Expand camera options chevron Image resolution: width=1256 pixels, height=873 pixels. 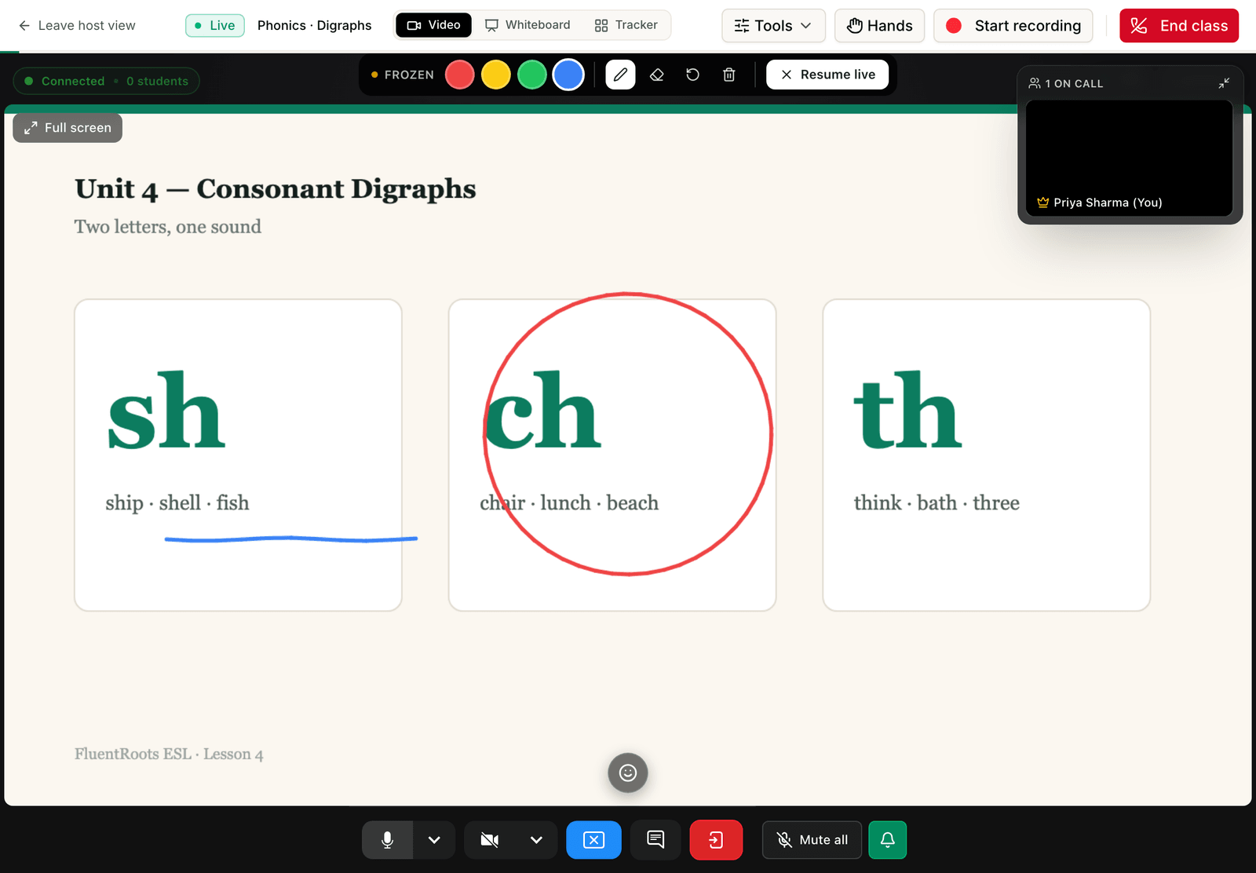536,840
